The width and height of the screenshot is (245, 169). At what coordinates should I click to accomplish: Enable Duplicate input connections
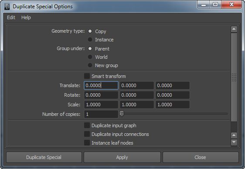87,134
